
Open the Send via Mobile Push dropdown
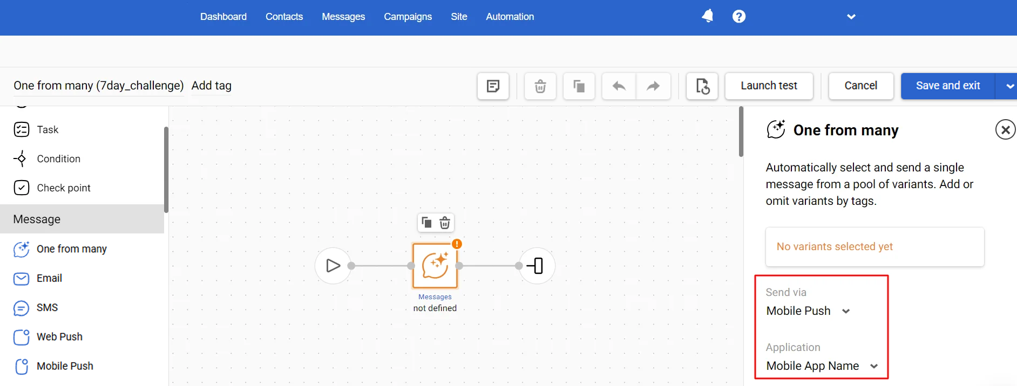pyautogui.click(x=808, y=311)
